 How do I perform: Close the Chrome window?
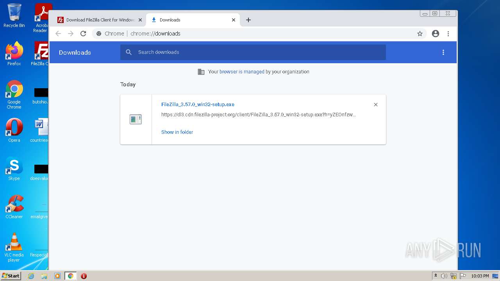pos(448,13)
